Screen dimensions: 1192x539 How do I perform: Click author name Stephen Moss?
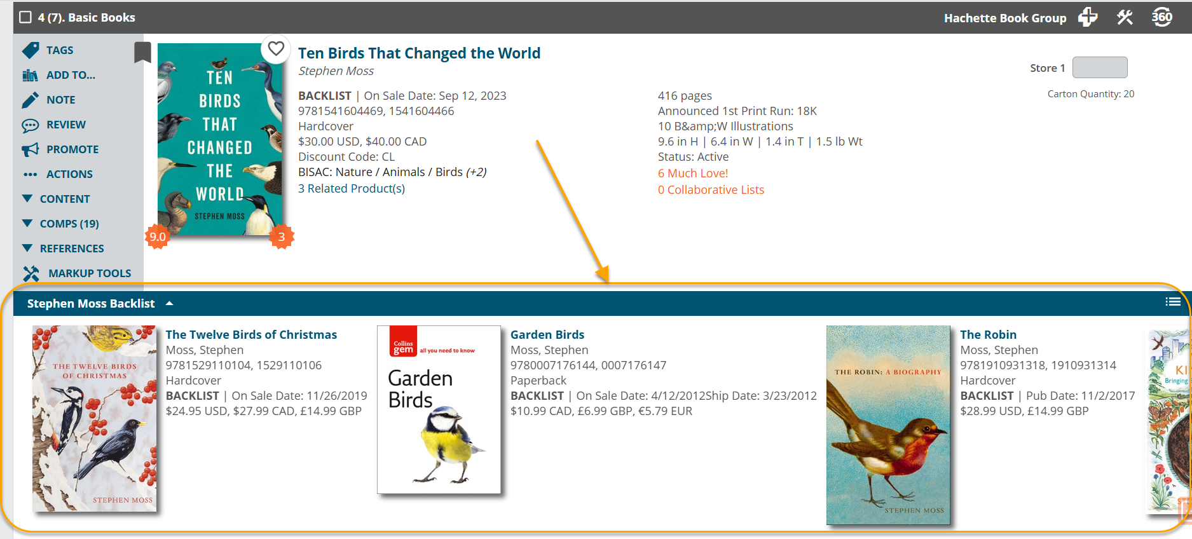pos(336,71)
